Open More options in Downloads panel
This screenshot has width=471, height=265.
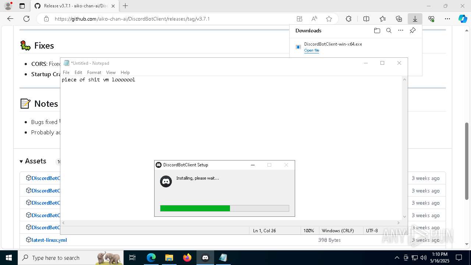401,31
